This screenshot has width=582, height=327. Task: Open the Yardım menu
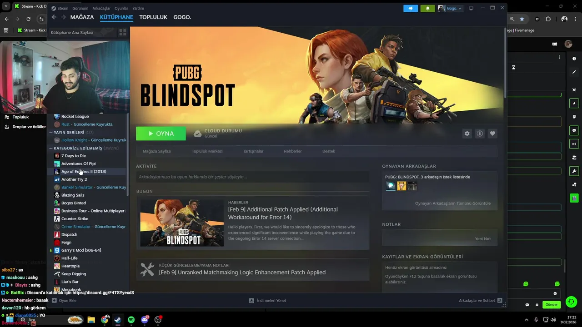(x=138, y=8)
